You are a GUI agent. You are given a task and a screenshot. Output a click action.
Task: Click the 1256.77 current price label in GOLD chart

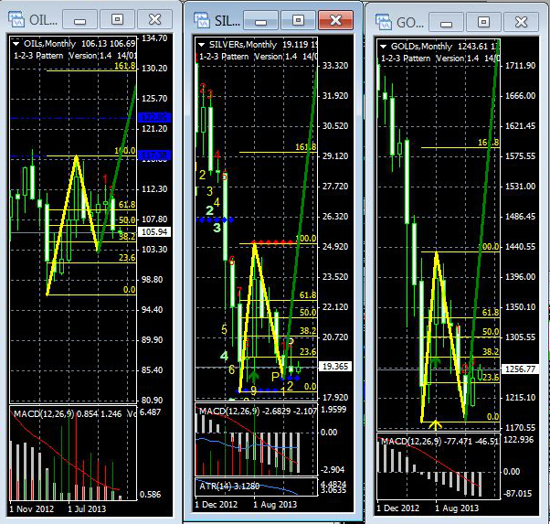pos(520,369)
